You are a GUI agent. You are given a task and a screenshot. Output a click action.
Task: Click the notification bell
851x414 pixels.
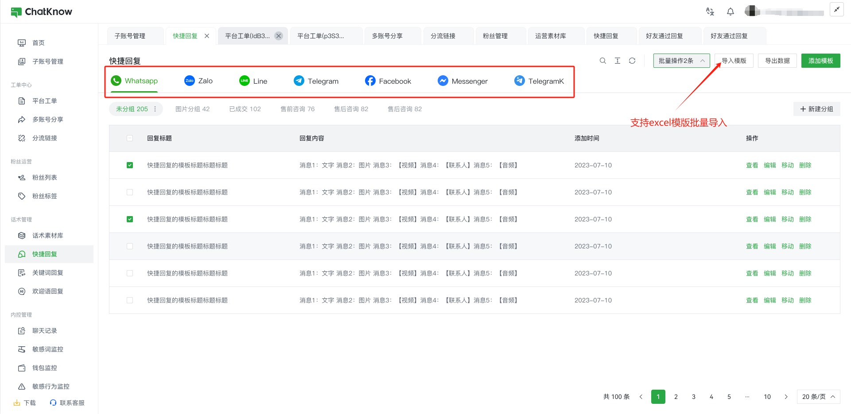(x=731, y=12)
